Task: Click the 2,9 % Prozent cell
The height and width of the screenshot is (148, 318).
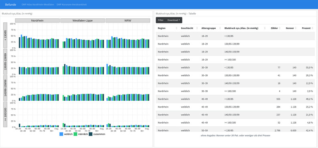Action: [310, 91]
